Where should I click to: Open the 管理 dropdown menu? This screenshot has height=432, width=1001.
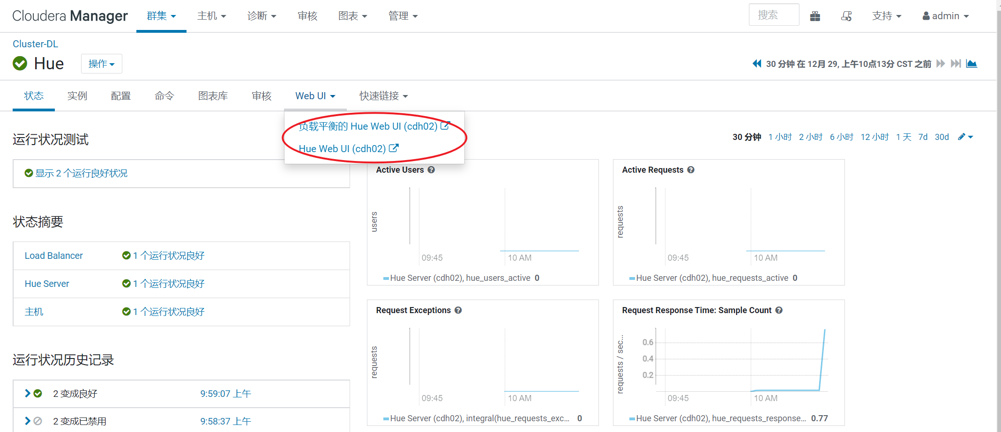pos(403,16)
